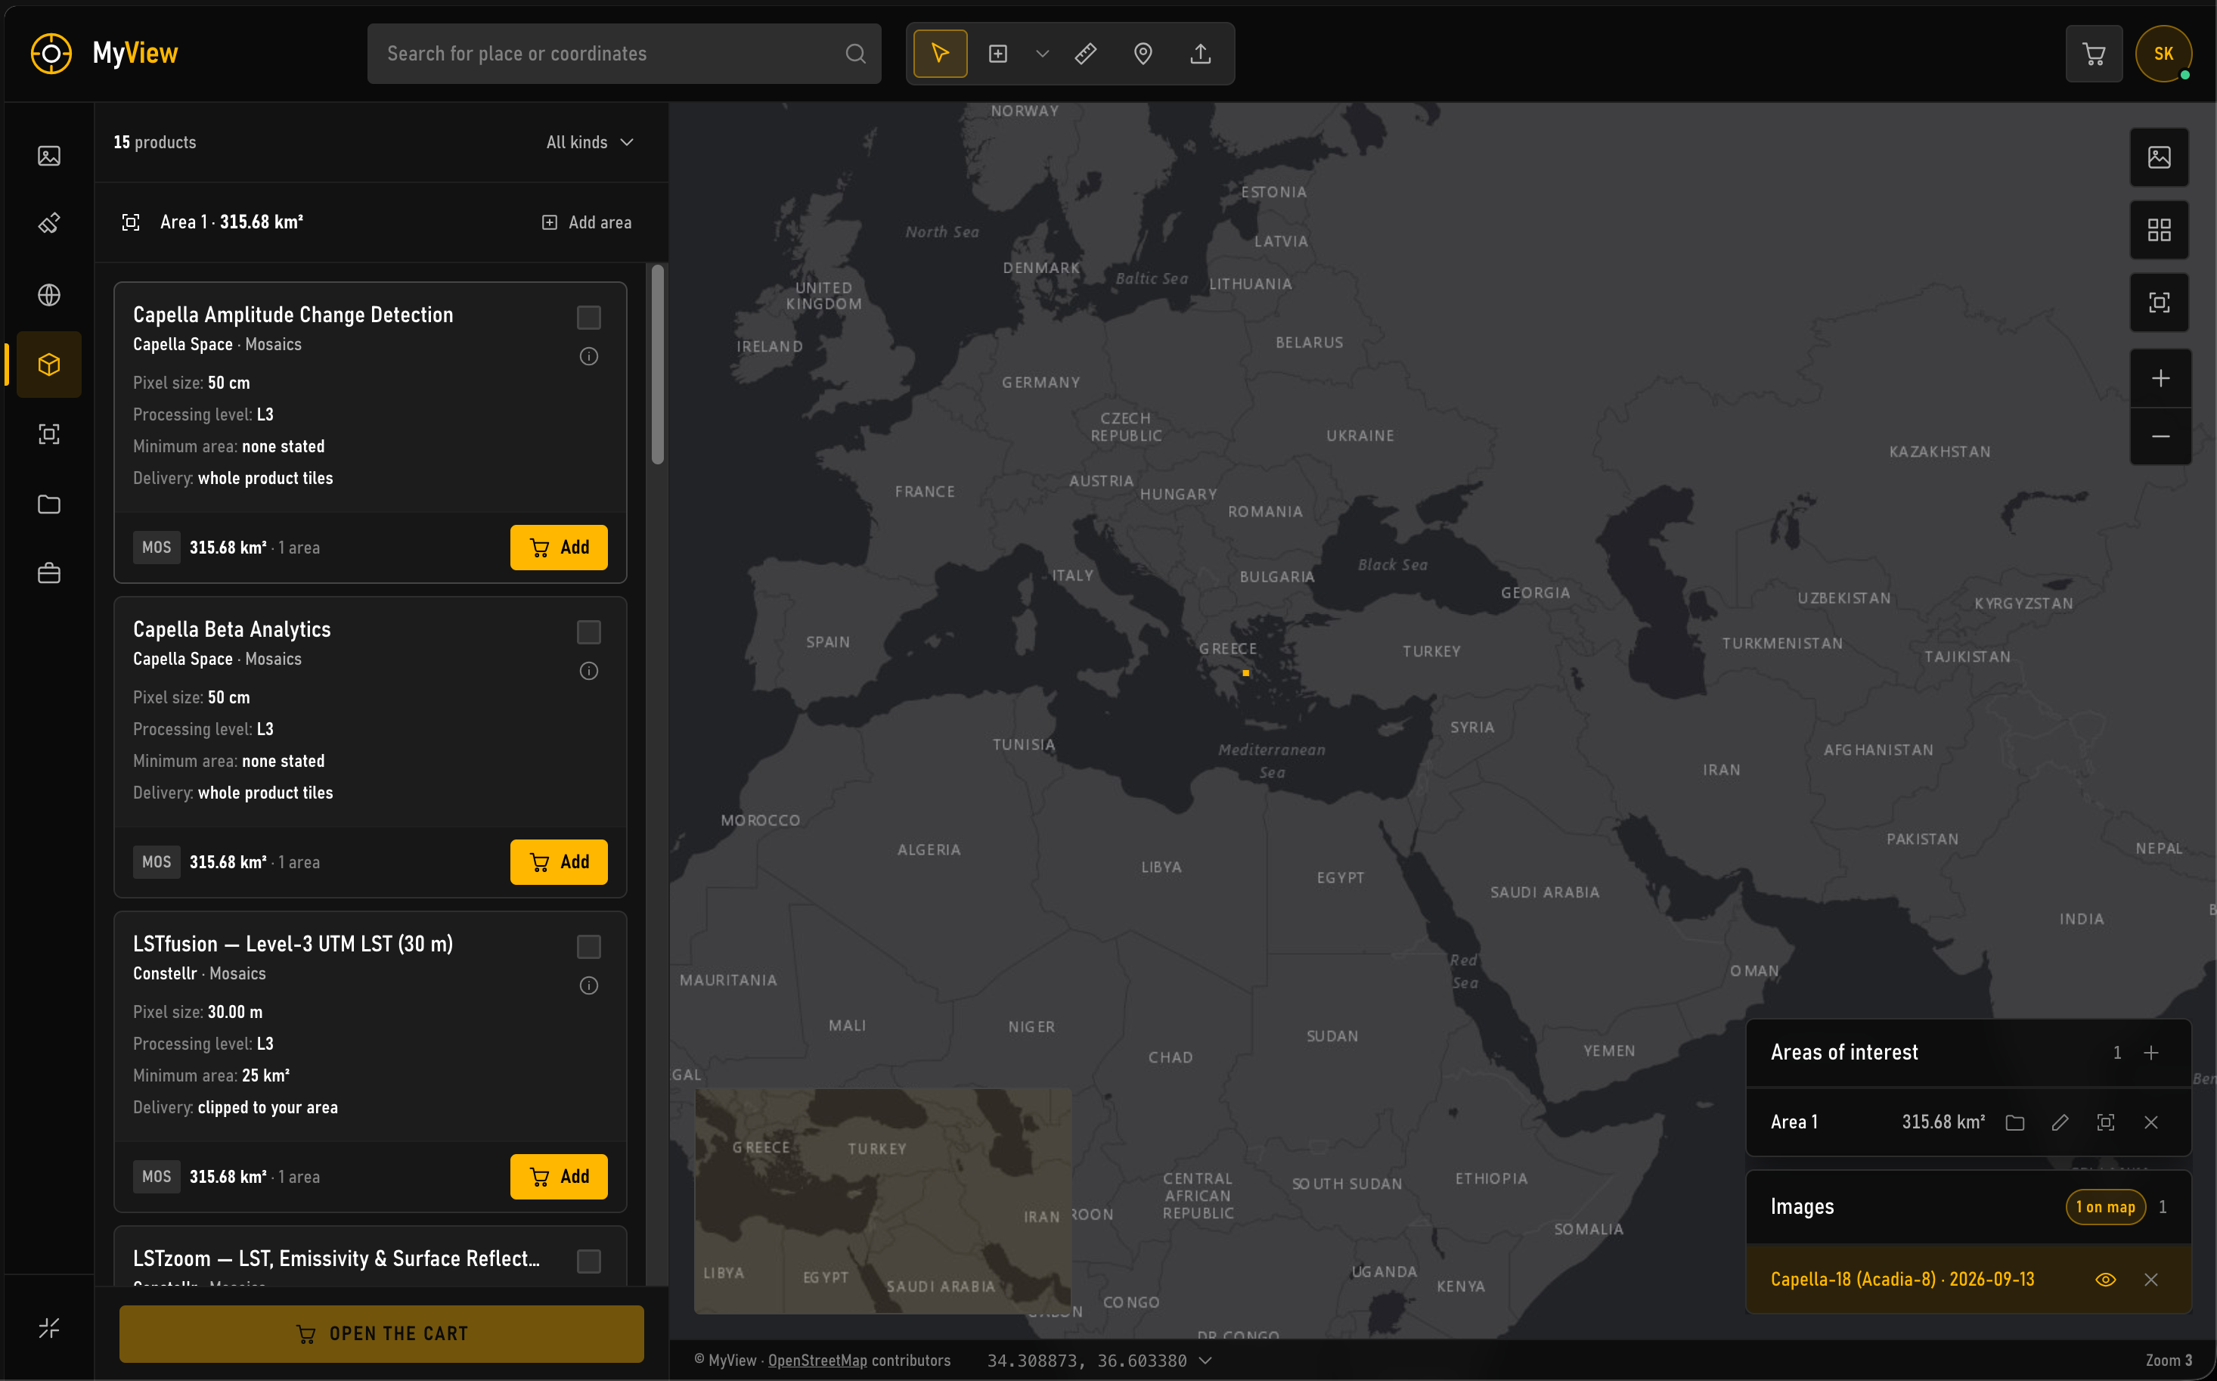The height and width of the screenshot is (1381, 2217).
Task: Click the MyView logo icon
Action: click(51, 54)
